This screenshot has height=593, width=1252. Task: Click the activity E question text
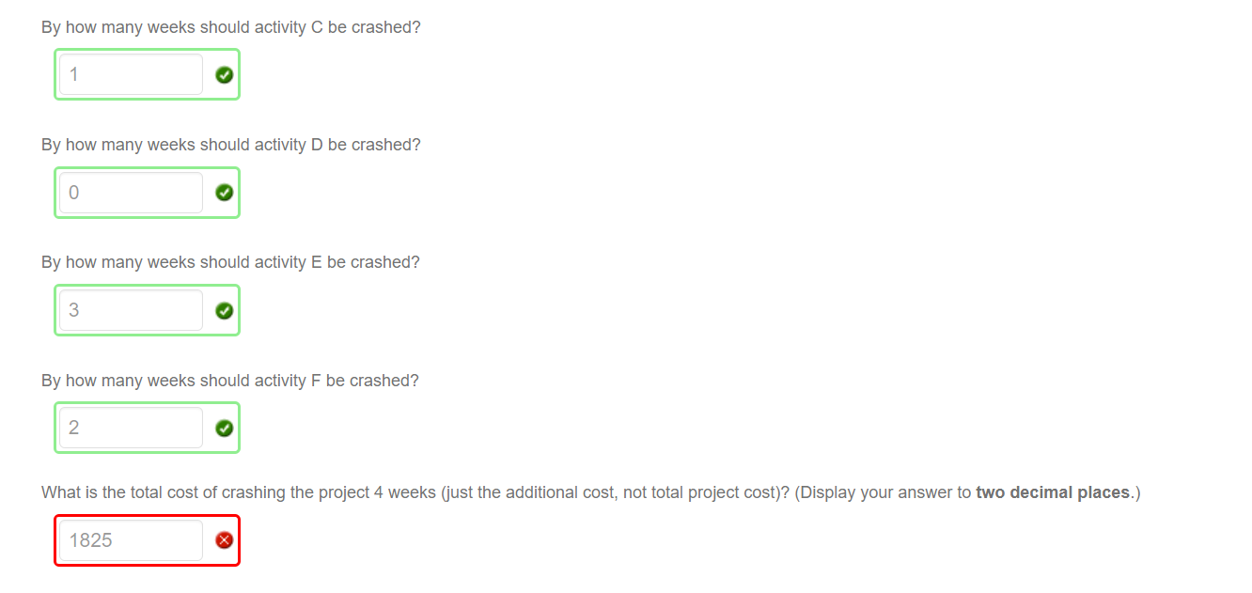[x=230, y=261]
